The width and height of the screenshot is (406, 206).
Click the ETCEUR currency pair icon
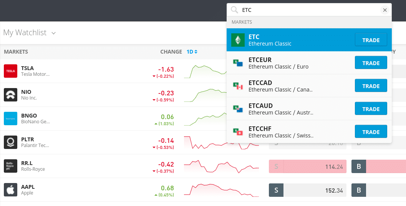238,63
